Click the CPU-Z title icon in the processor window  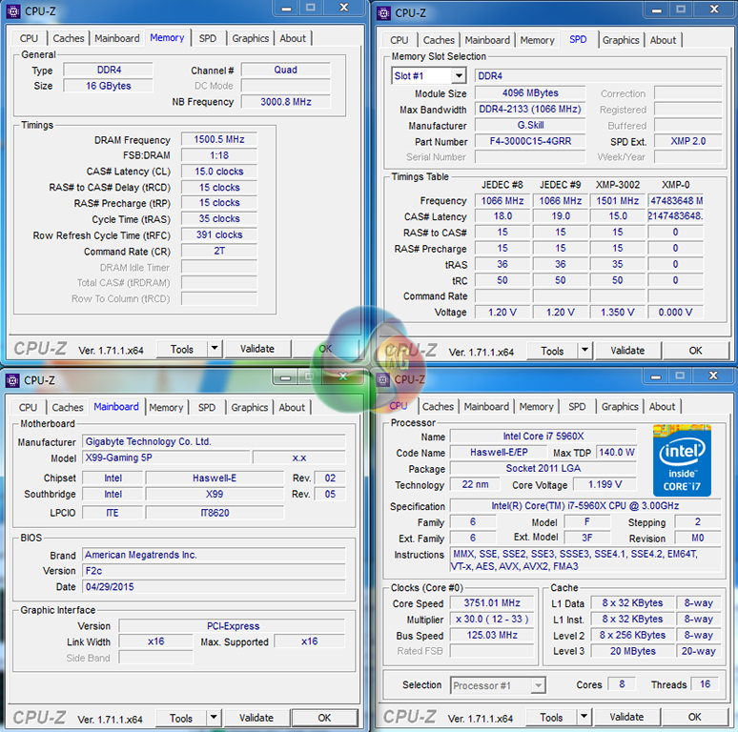coord(383,379)
